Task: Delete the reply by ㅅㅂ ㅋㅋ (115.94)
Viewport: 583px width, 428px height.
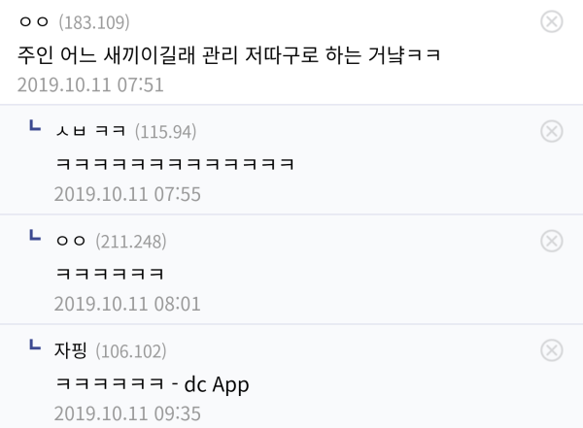Action: 551,132
